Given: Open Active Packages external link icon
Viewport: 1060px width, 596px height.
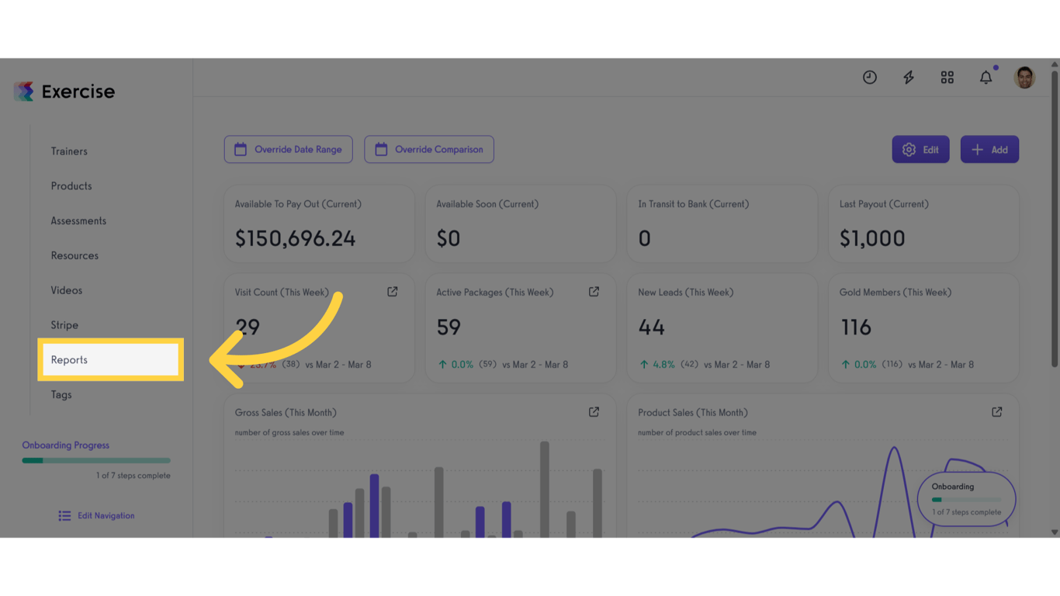Looking at the screenshot, I should [x=594, y=292].
